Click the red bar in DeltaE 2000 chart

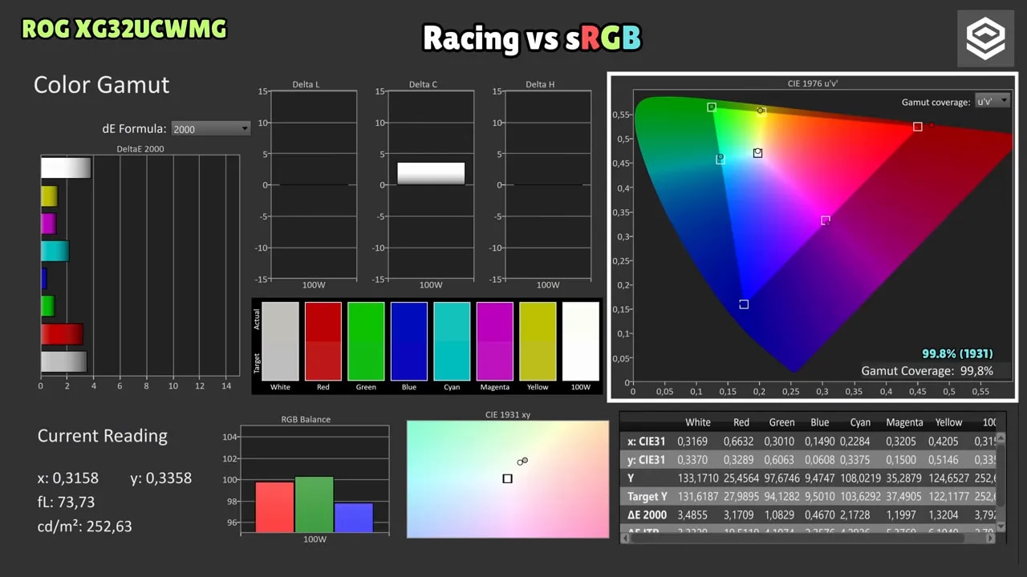click(63, 334)
